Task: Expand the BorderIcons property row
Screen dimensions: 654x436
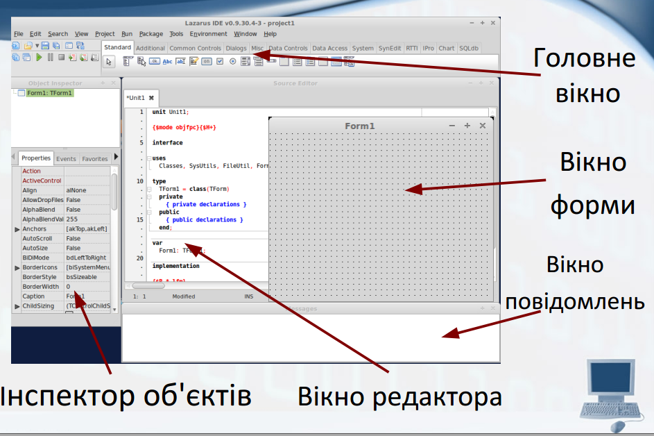Action: click(x=17, y=267)
